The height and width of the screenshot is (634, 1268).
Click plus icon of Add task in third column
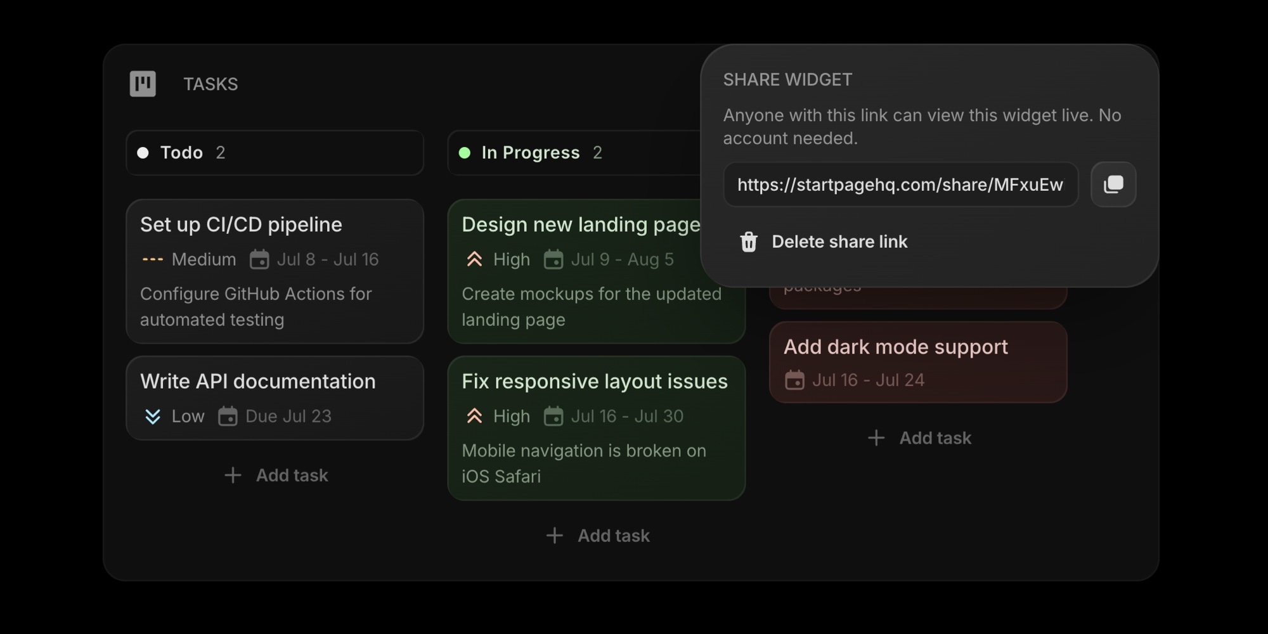pyautogui.click(x=876, y=438)
